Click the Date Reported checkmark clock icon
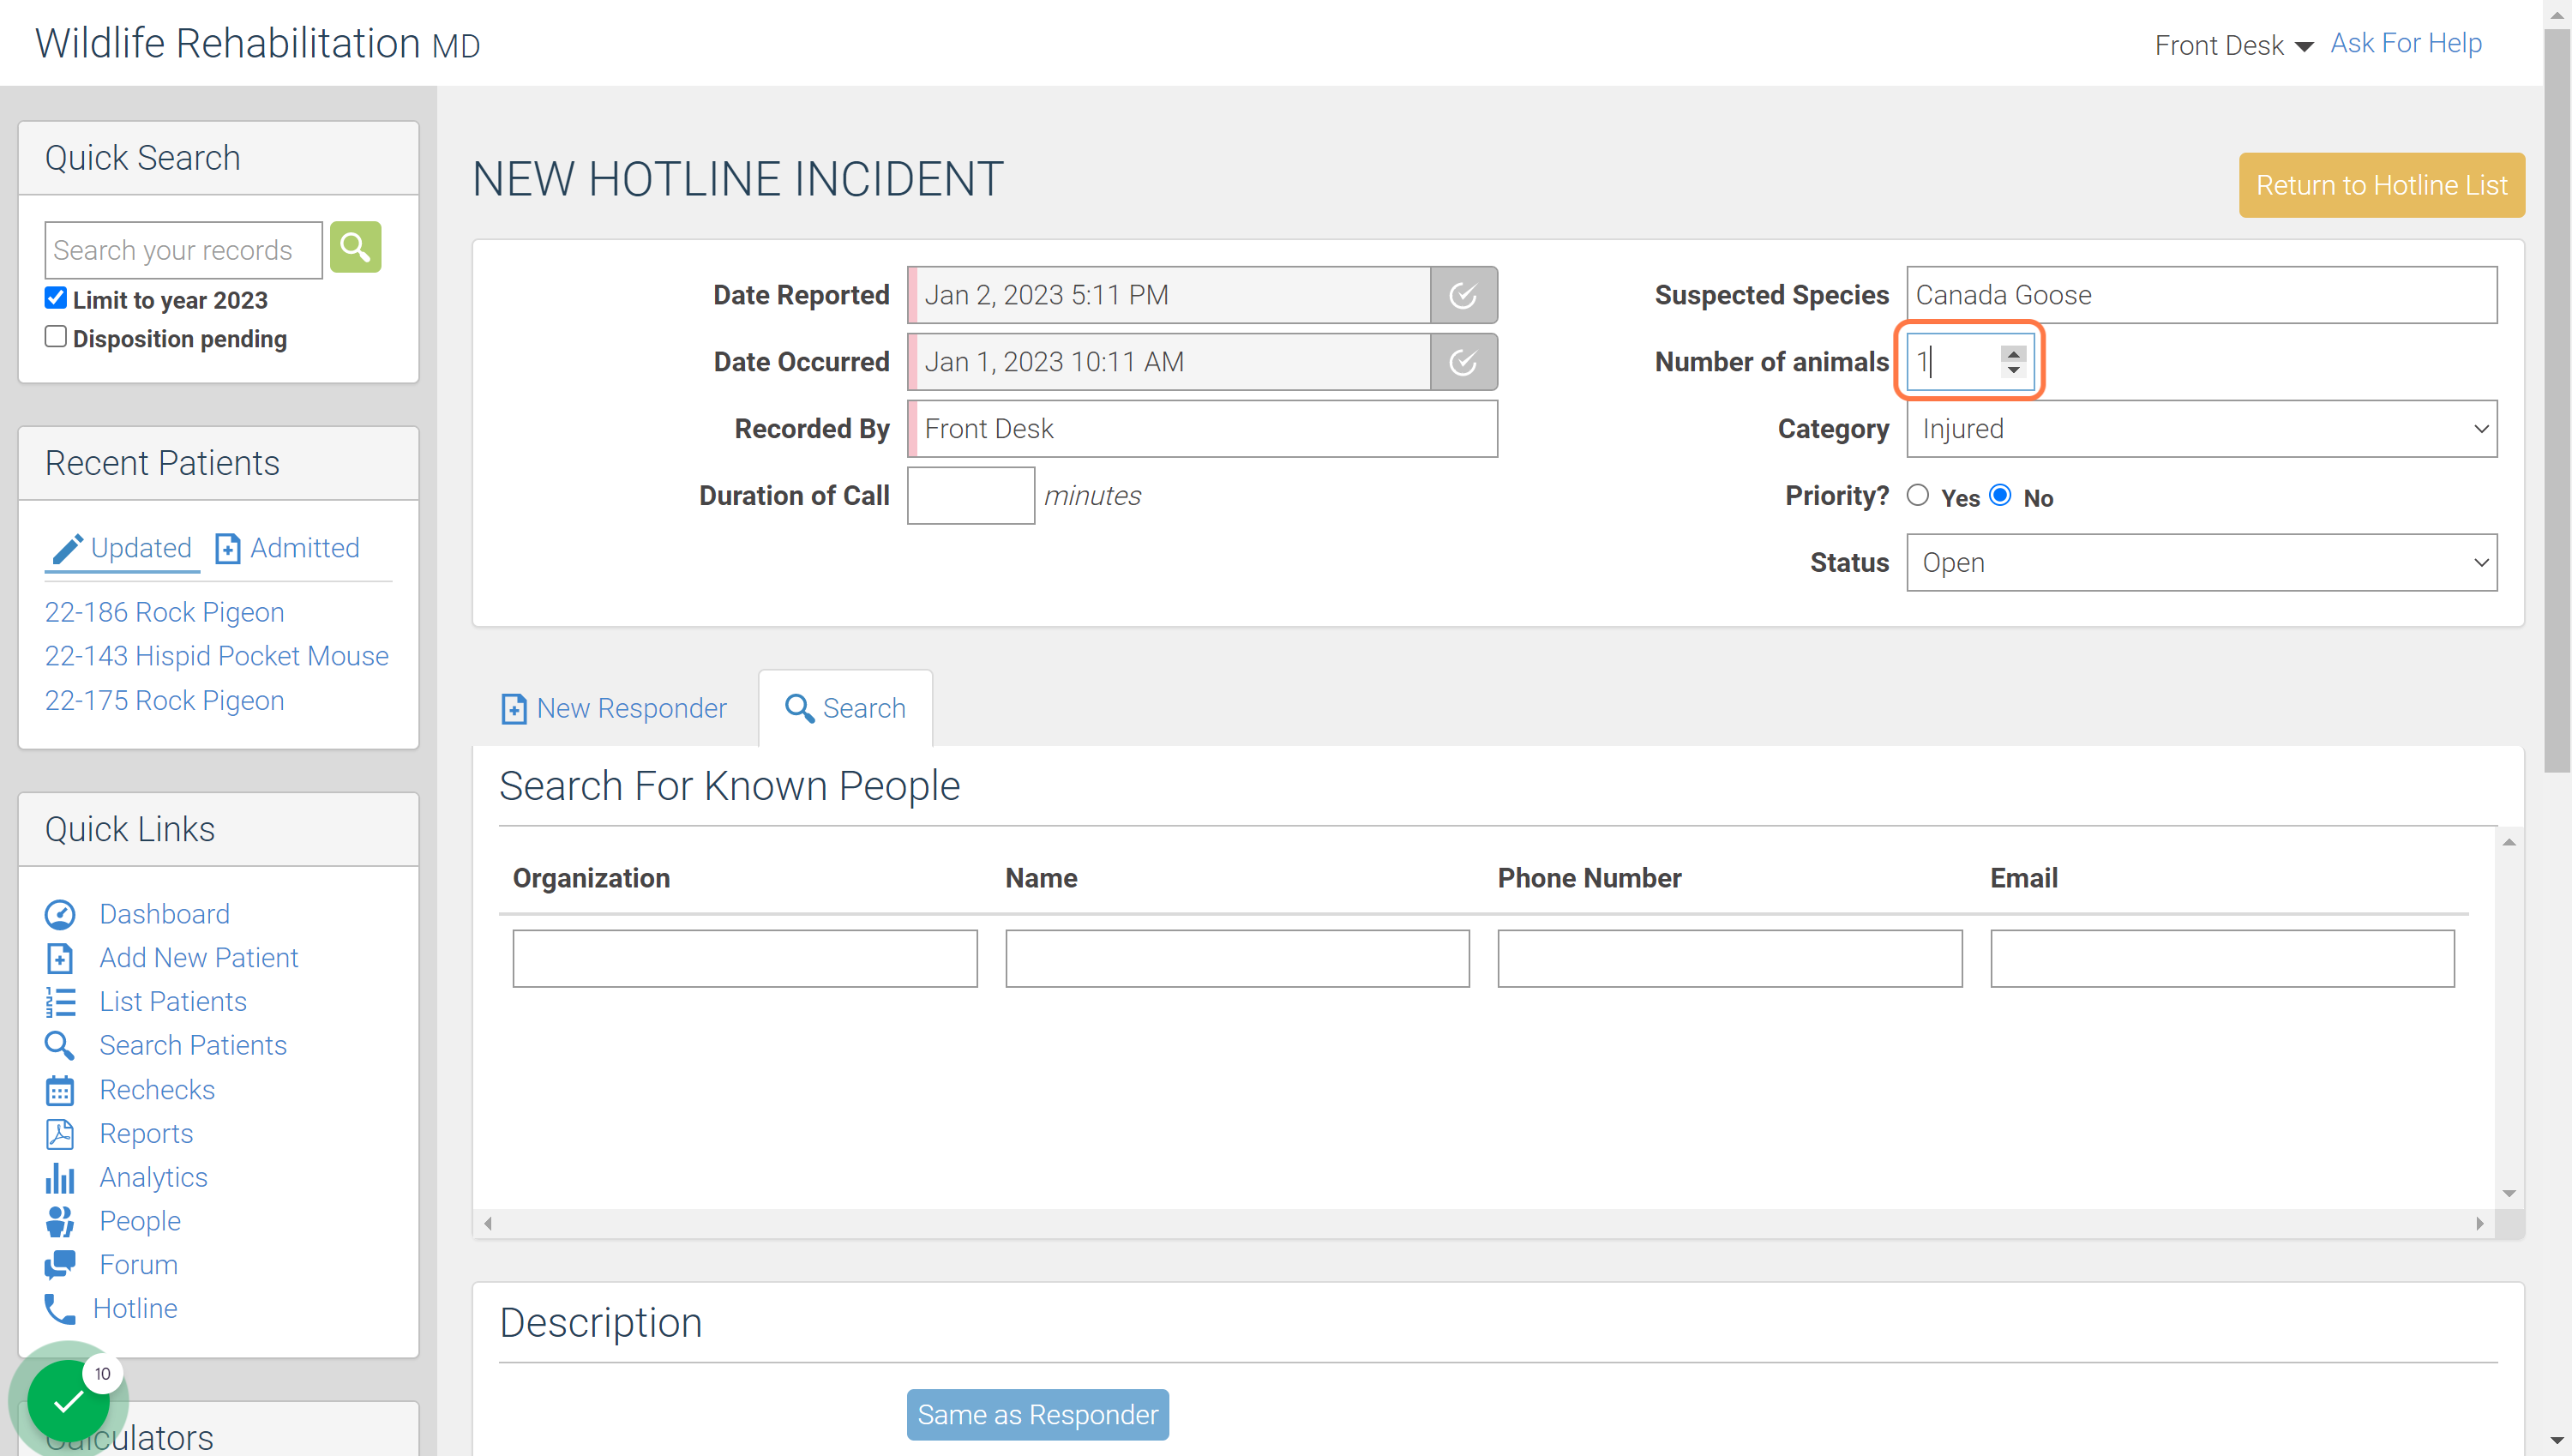The width and height of the screenshot is (2572, 1456). (1463, 295)
